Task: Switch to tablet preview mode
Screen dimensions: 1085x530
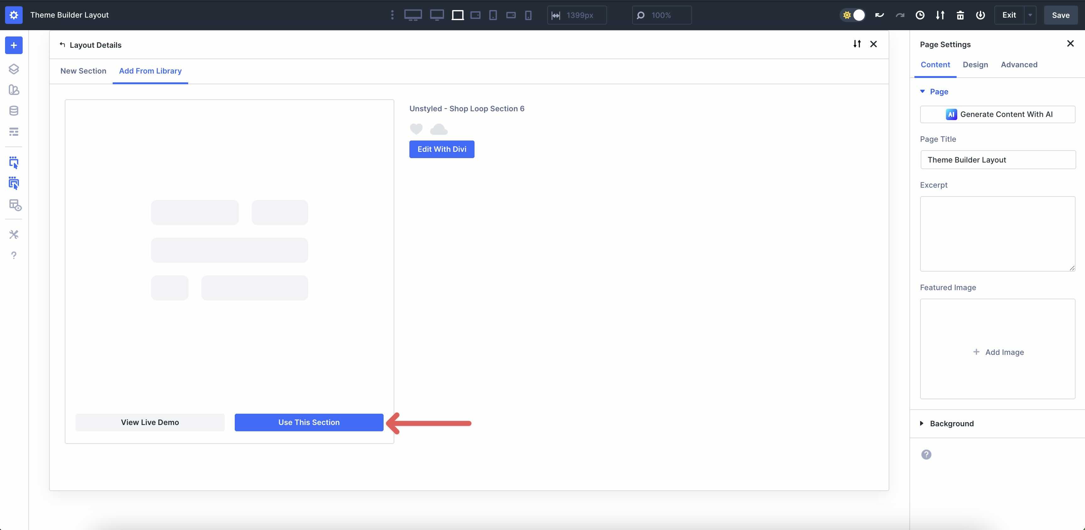Action: coord(493,15)
